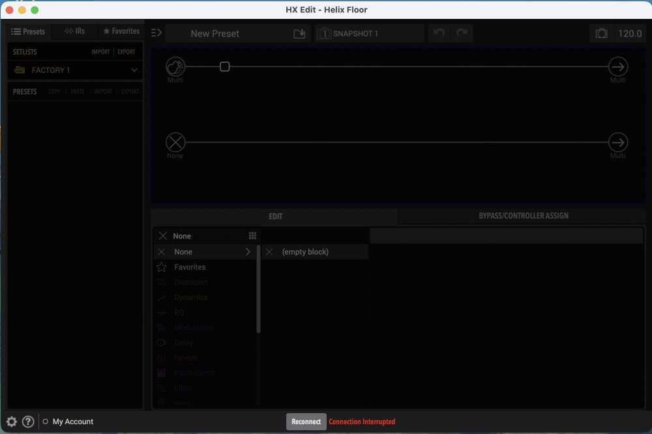Click the 120.0 tempo value
Screen dimensions: 652x434
click(630, 33)
